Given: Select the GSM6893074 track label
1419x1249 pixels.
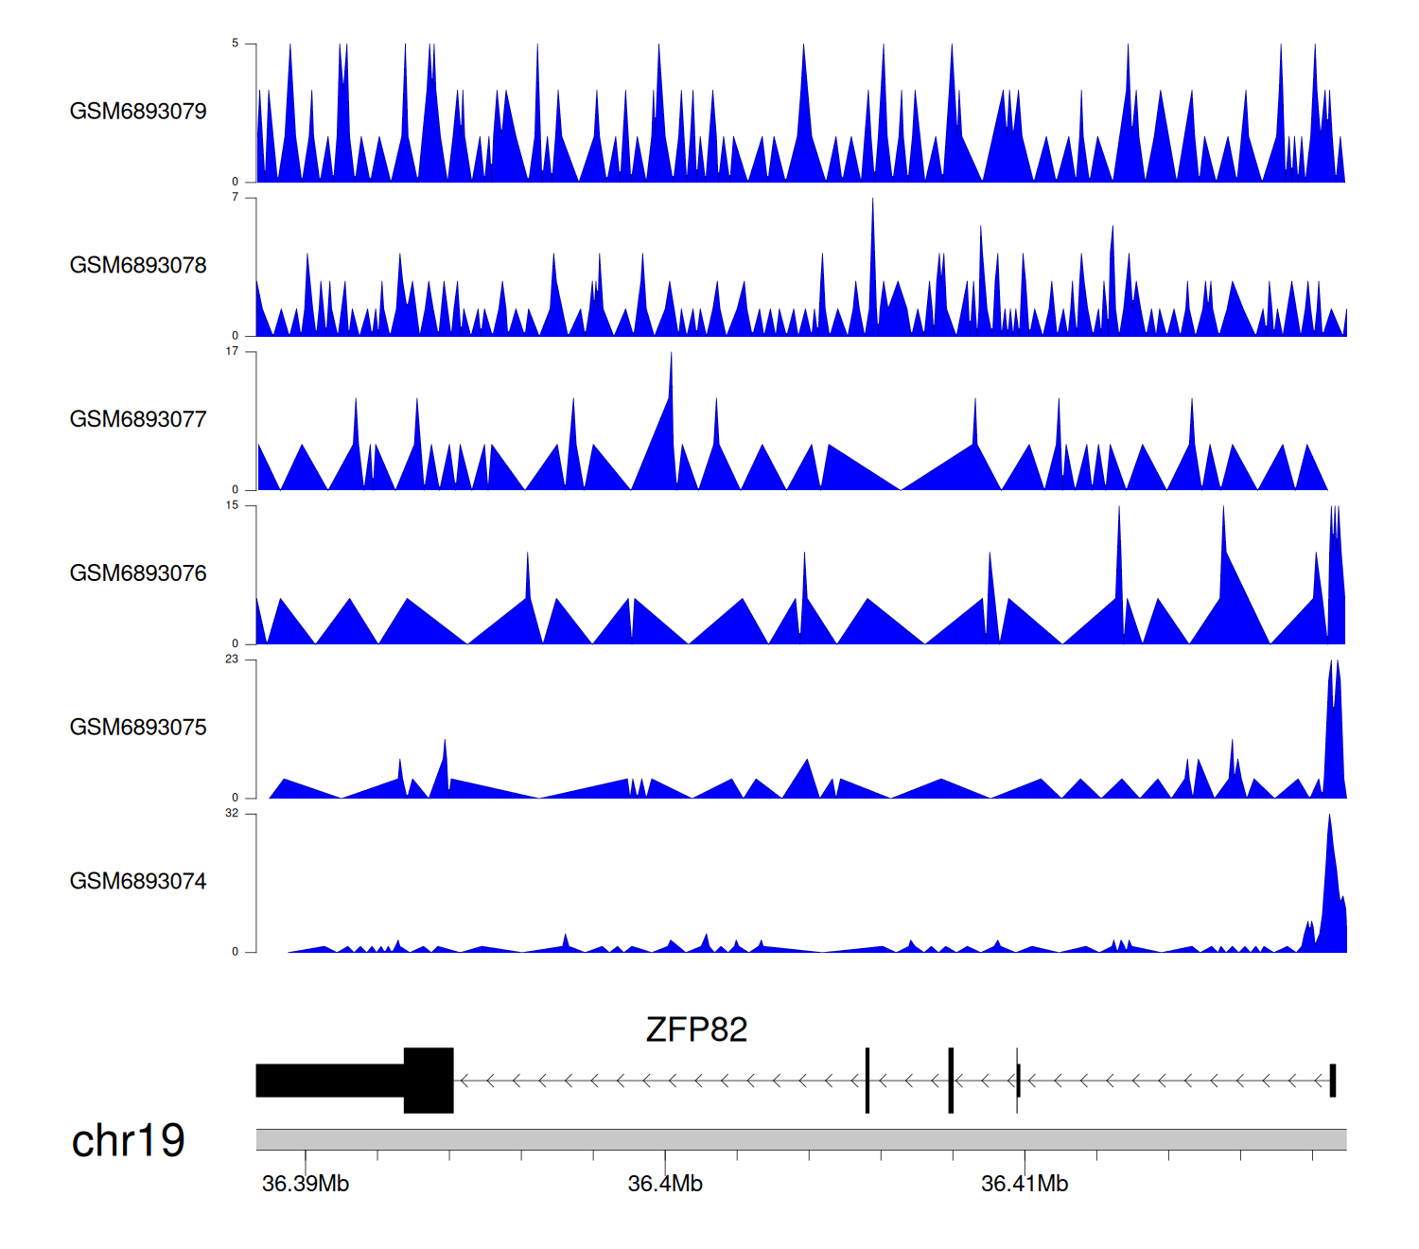Looking at the screenshot, I should coord(138,882).
